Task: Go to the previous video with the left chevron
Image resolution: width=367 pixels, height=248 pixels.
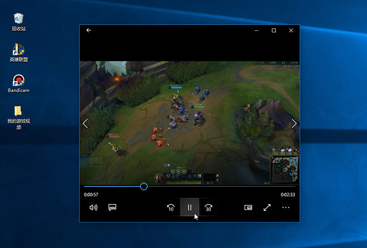Action: coord(85,124)
